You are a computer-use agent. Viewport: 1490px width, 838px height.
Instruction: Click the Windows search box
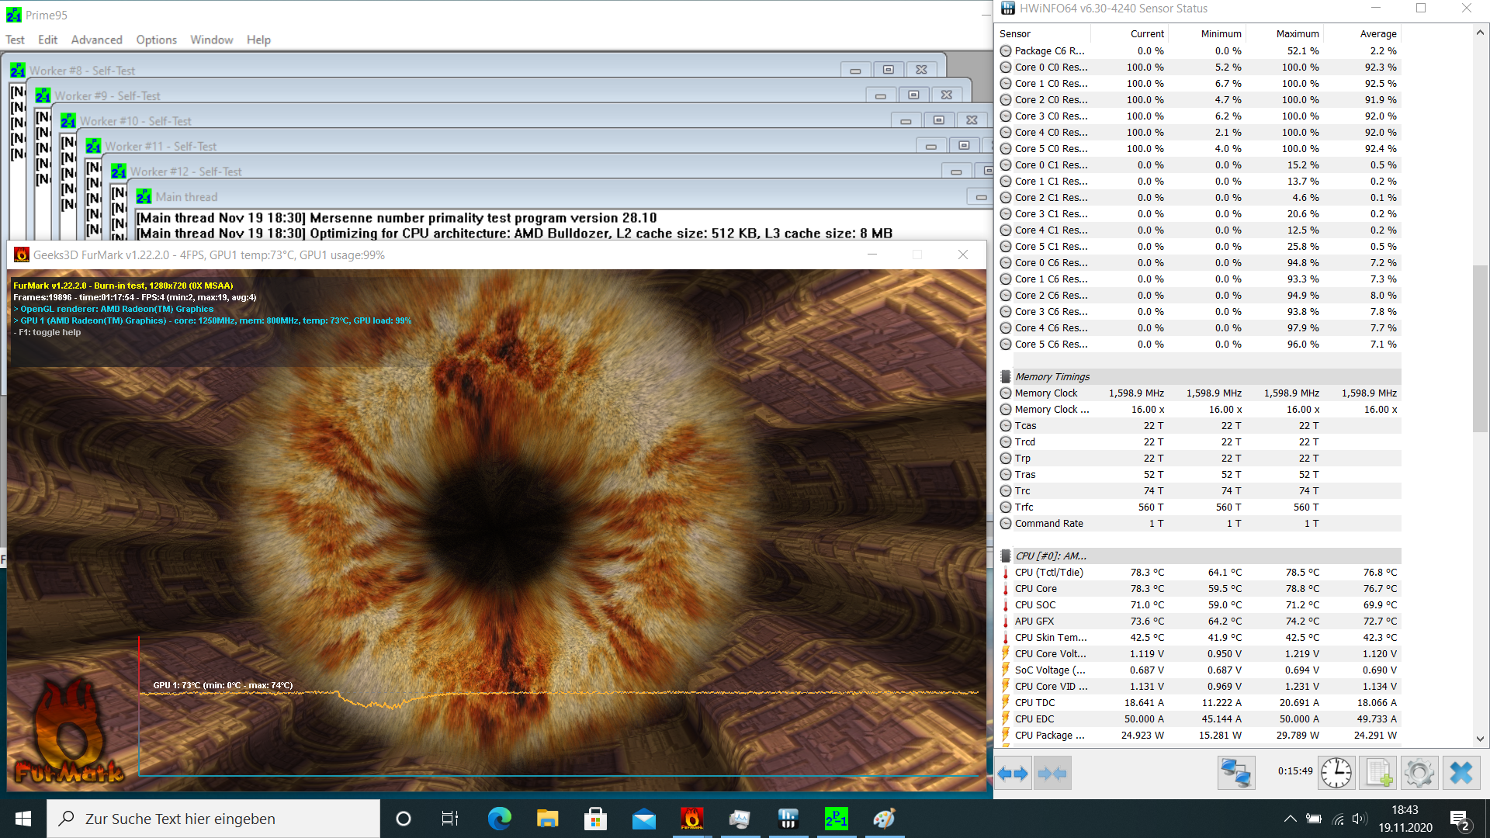[213, 819]
